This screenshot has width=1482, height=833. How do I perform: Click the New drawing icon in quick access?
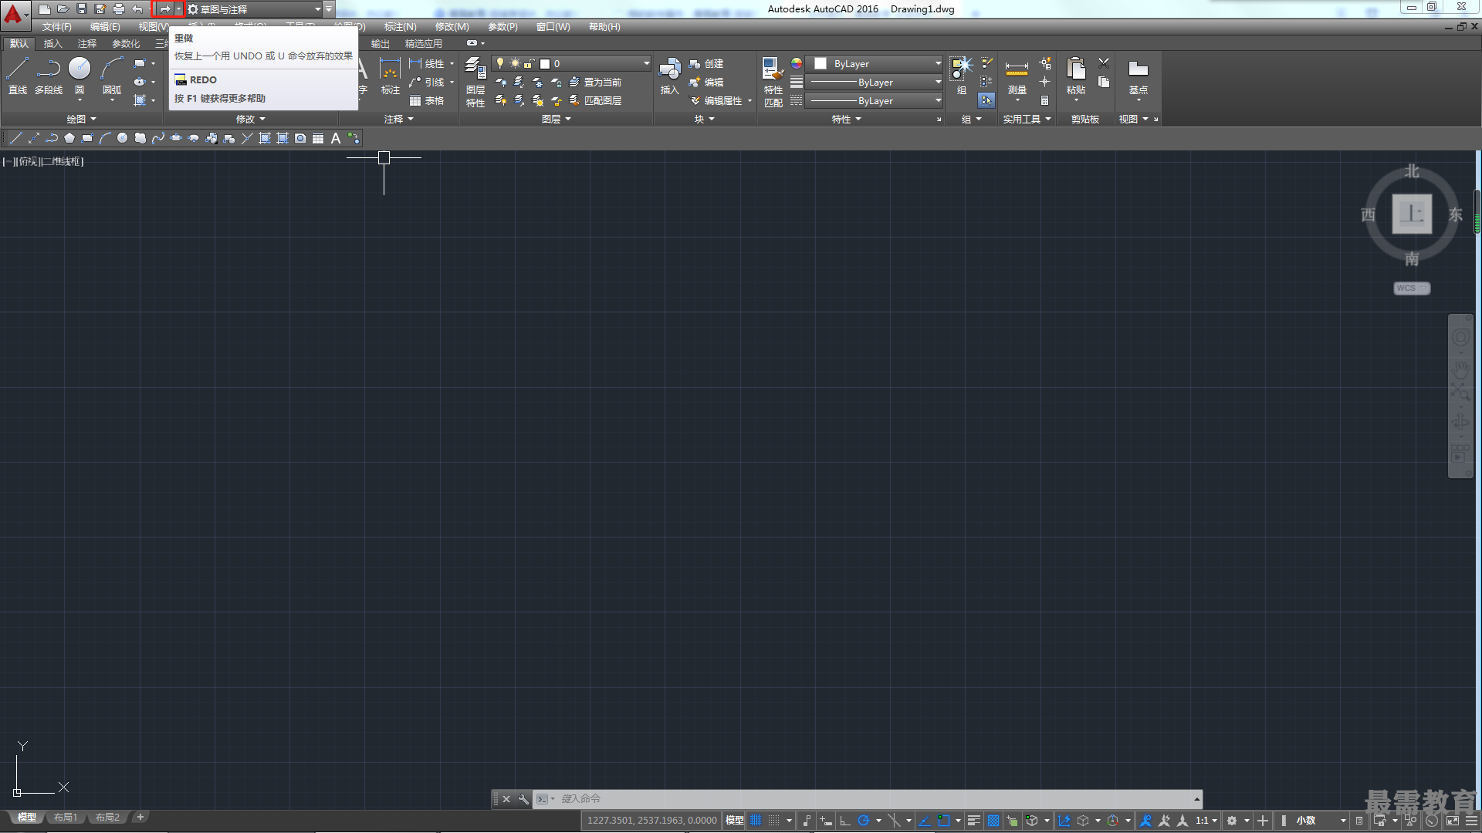(45, 9)
